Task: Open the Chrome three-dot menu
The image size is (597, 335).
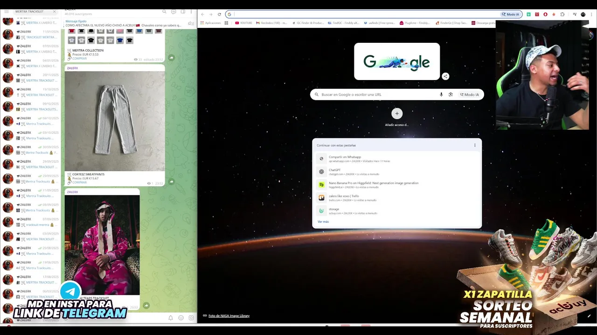Action: (592, 14)
